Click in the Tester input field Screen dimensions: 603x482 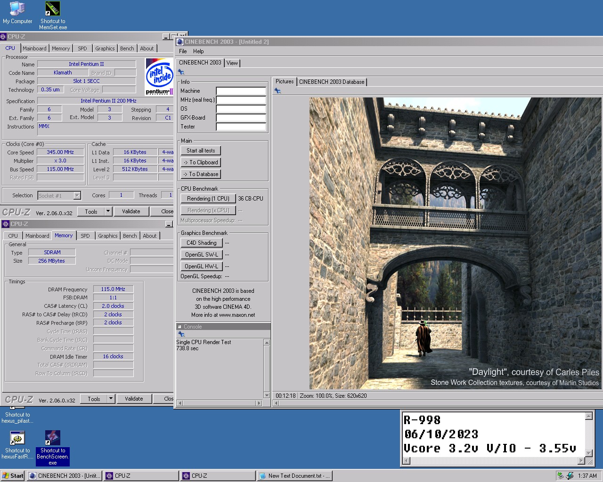pos(241,127)
